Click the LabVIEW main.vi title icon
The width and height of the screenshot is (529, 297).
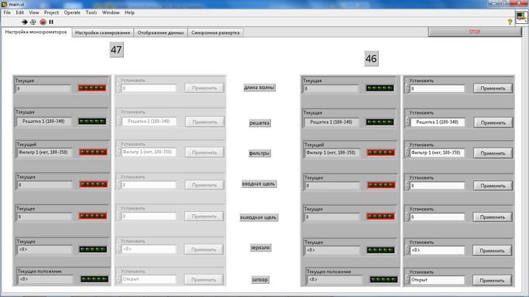(4, 4)
